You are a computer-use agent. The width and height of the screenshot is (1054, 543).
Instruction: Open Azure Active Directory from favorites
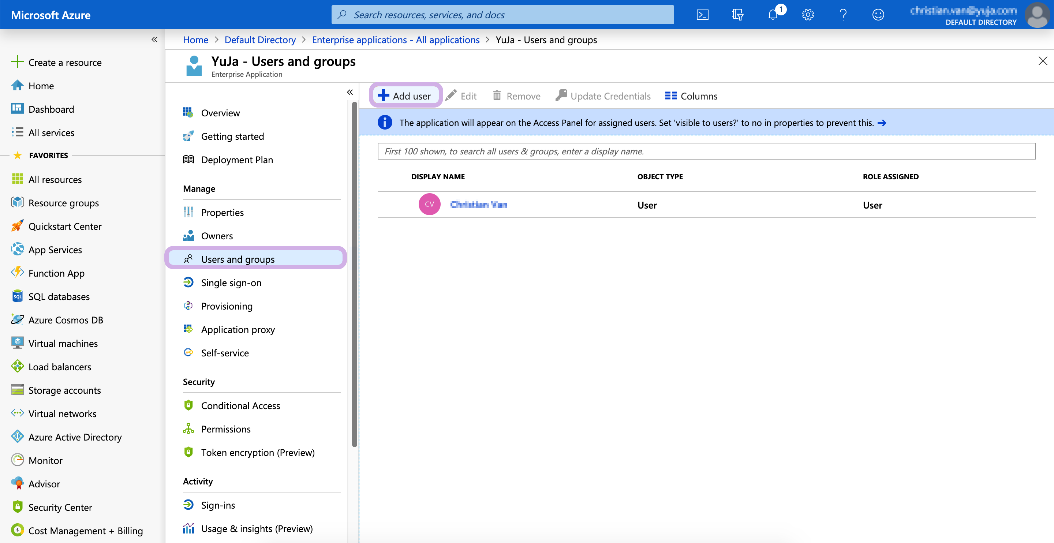(x=75, y=437)
